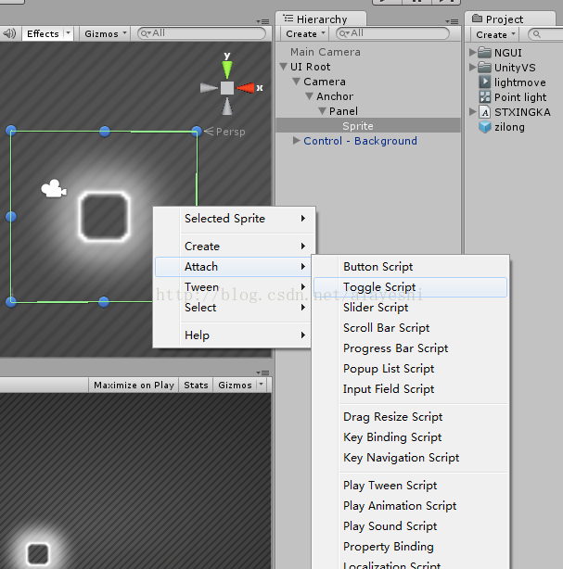Choose Play Sound Script
This screenshot has width=563, height=569.
coord(411,526)
